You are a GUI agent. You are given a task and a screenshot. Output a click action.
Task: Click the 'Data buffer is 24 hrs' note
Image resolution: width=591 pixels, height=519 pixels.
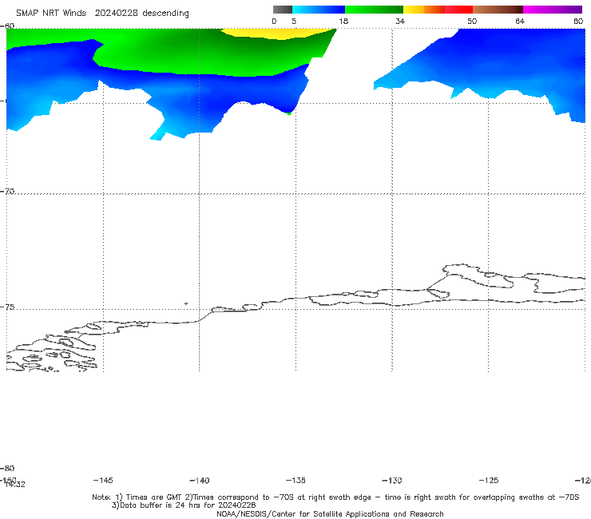(184, 505)
